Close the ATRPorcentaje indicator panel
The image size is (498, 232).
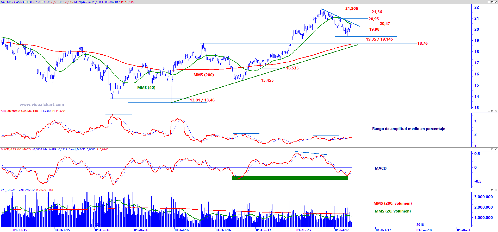(x=496, y=111)
